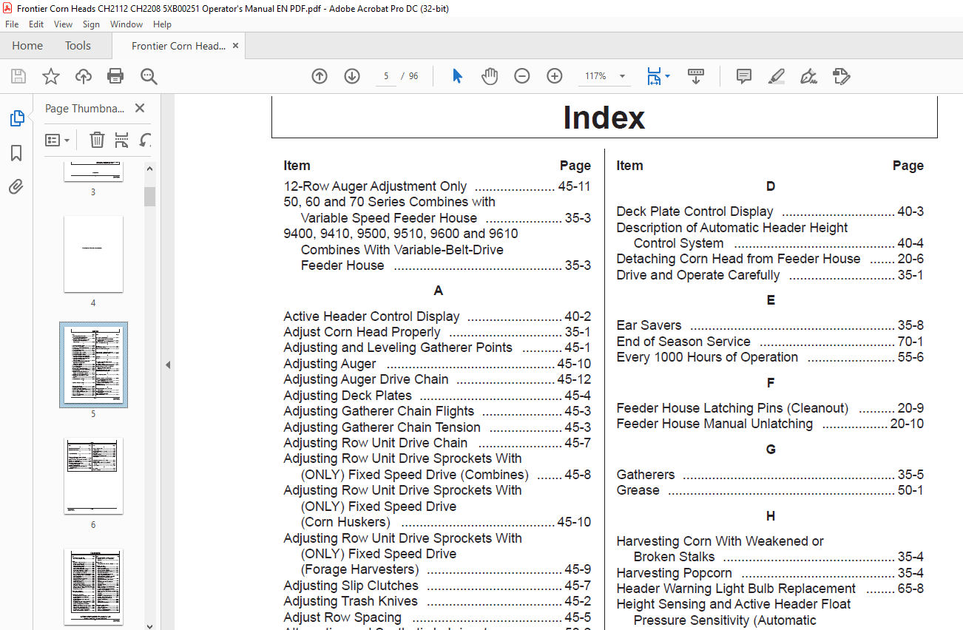963x630 pixels.
Task: Open the Attachments paperclip panel
Action: (16, 186)
